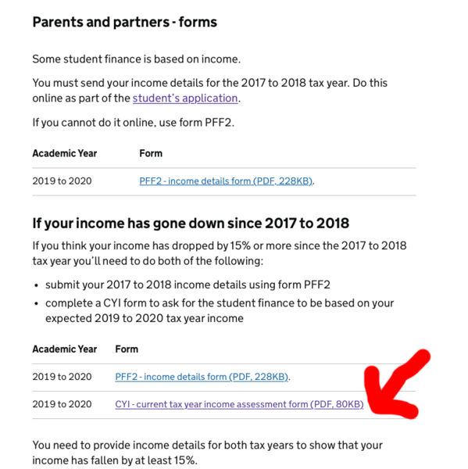Click the '2019 to 2020' cell beside the CYI link
Screen dimensions: 468x469
tap(62, 404)
